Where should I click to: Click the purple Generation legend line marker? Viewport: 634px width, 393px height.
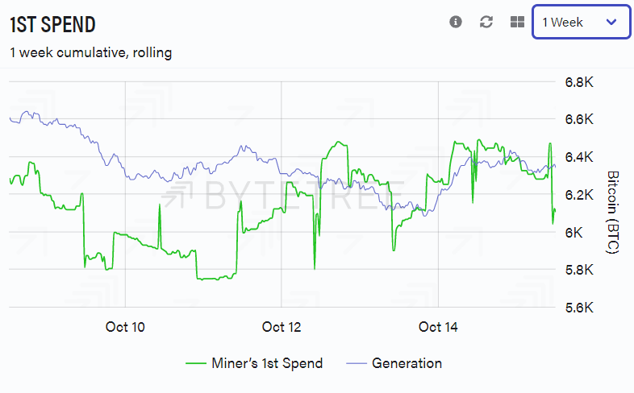click(x=355, y=363)
